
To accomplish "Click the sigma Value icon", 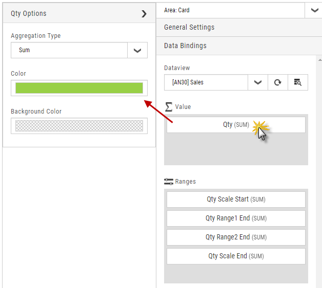I will coord(169,107).
